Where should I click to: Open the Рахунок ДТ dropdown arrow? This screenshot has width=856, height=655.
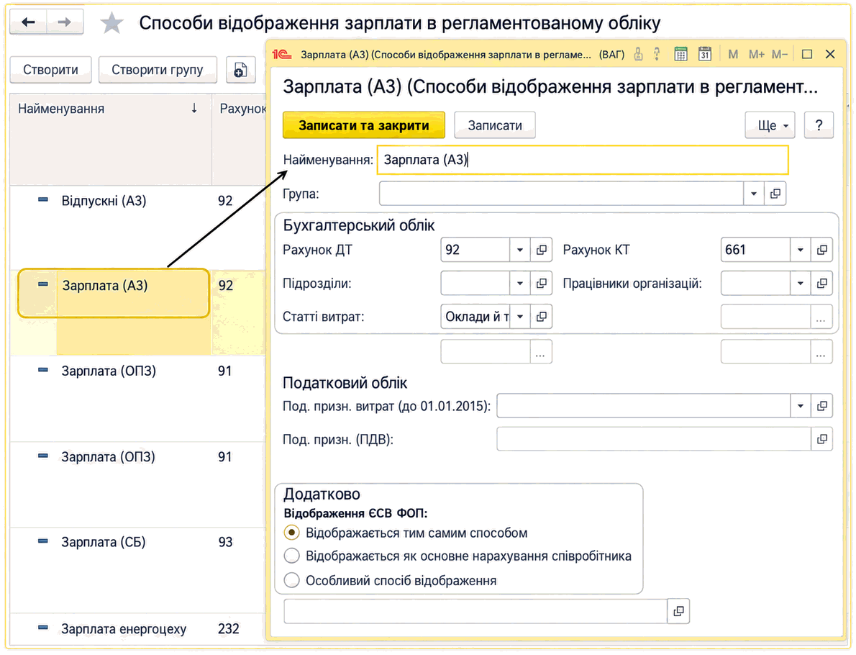[519, 250]
